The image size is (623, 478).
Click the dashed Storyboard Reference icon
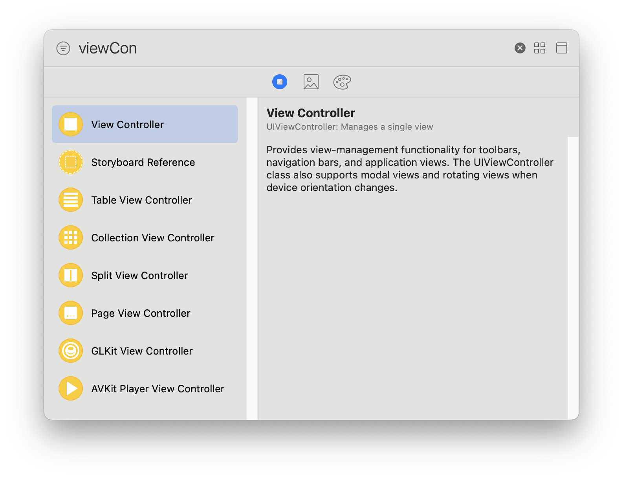click(71, 162)
